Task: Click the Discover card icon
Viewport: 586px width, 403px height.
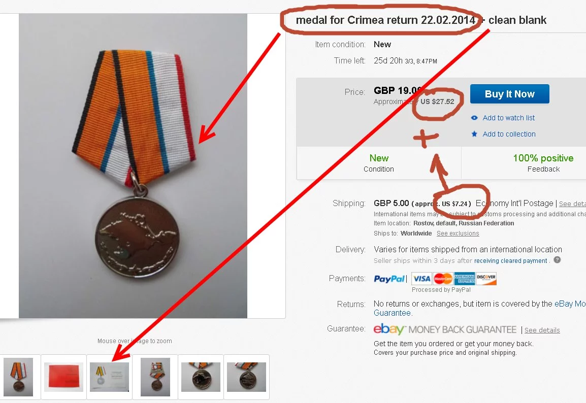Action: tap(486, 279)
